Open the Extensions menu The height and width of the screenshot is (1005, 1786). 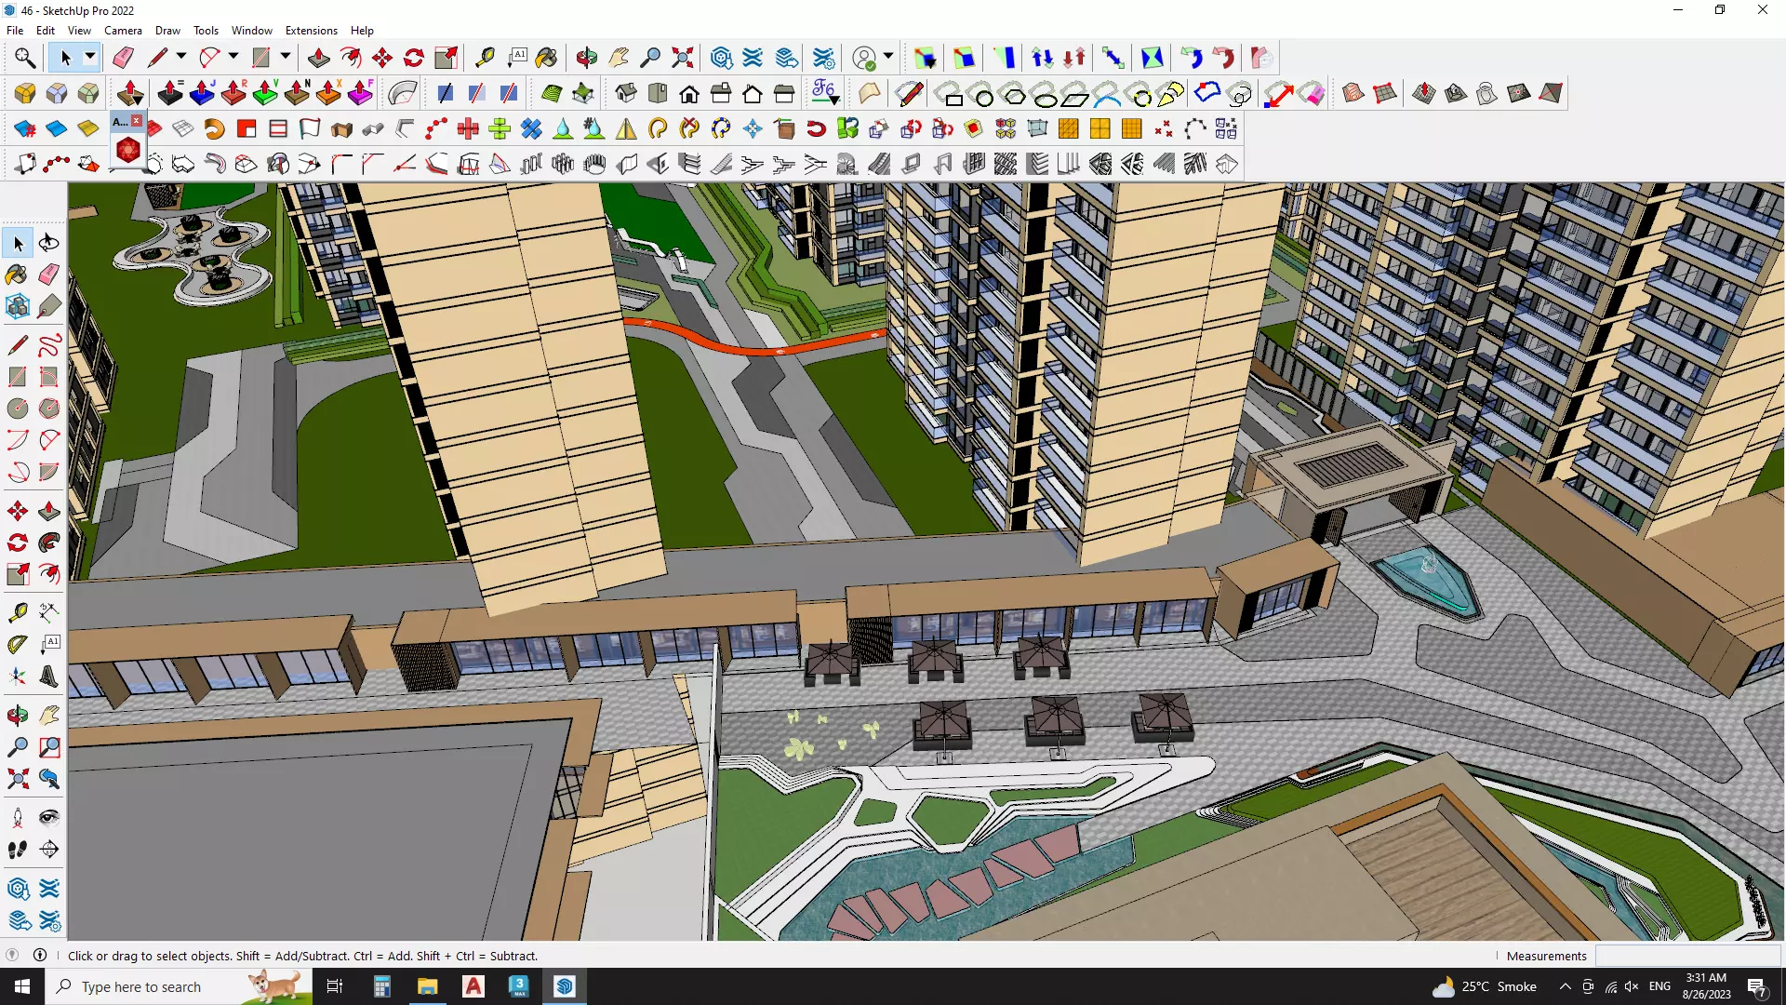tap(312, 31)
